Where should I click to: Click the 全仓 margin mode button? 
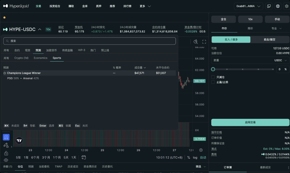[x=223, y=19]
